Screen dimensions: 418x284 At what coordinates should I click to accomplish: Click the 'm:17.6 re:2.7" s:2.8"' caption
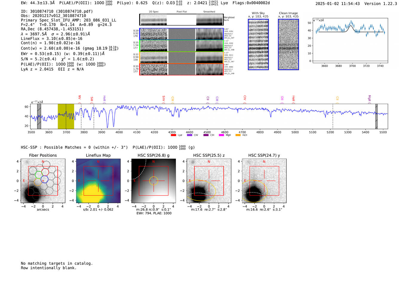click(x=209, y=209)
